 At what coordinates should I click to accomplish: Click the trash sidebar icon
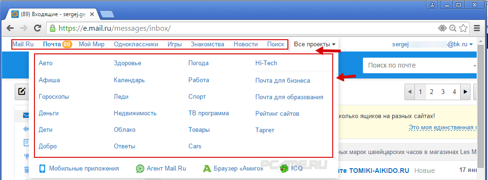click(26, 170)
